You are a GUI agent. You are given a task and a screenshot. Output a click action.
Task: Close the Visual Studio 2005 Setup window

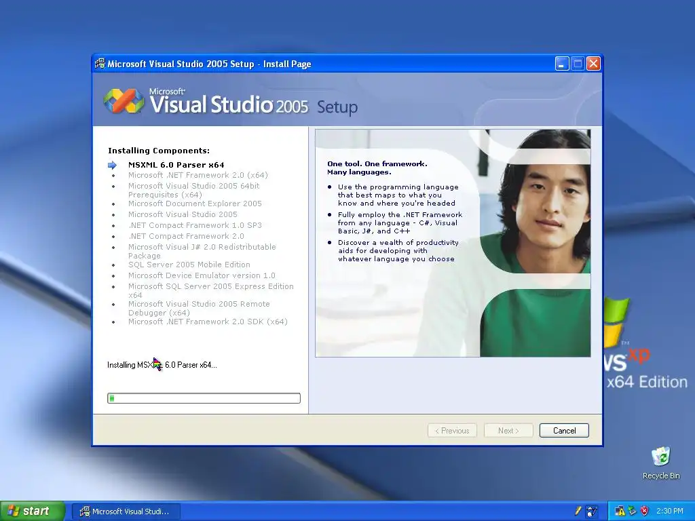coord(593,64)
